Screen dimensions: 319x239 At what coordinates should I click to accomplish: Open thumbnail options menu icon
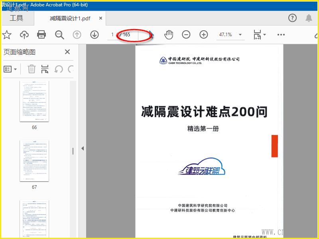coord(8,69)
